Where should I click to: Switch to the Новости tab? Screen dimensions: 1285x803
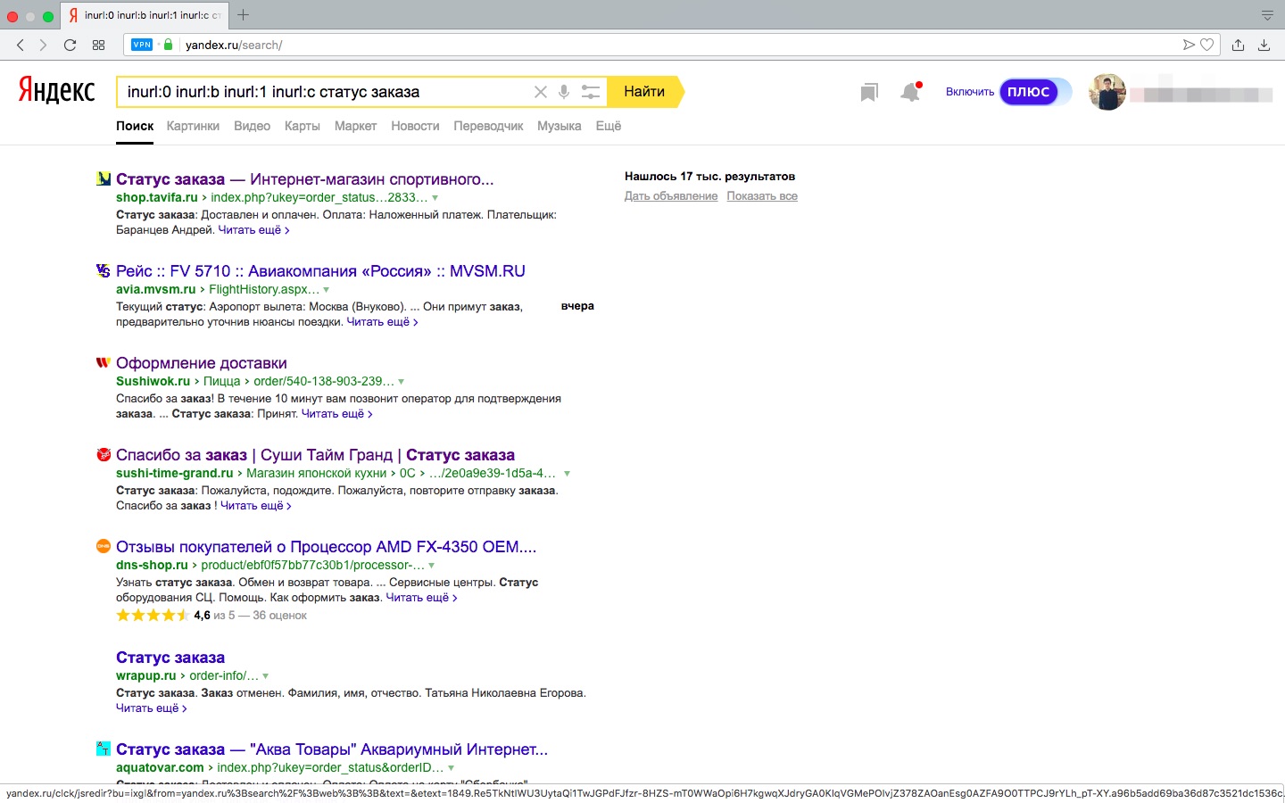coord(415,126)
